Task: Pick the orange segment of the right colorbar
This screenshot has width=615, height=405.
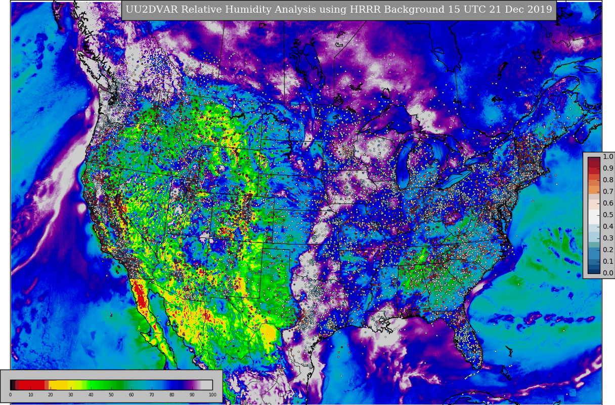Action: pyautogui.click(x=594, y=190)
